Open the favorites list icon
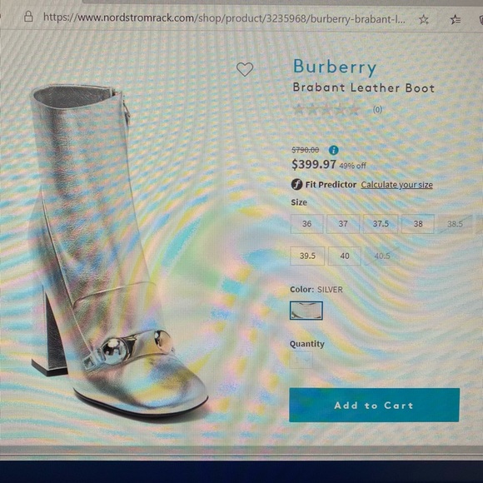This screenshot has height=483, width=483. click(x=456, y=20)
